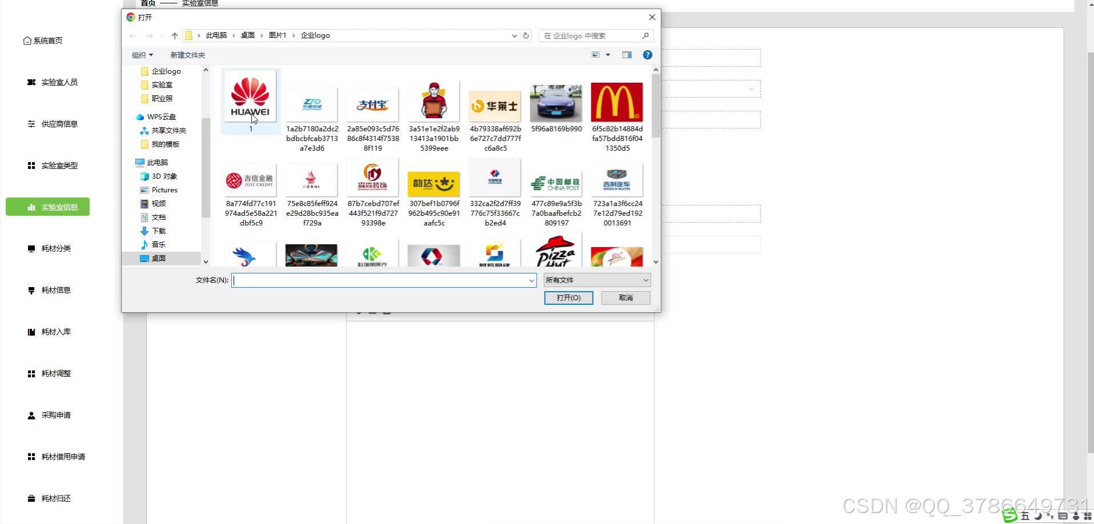Change the view mode icon
The image size is (1094, 524).
click(x=596, y=55)
